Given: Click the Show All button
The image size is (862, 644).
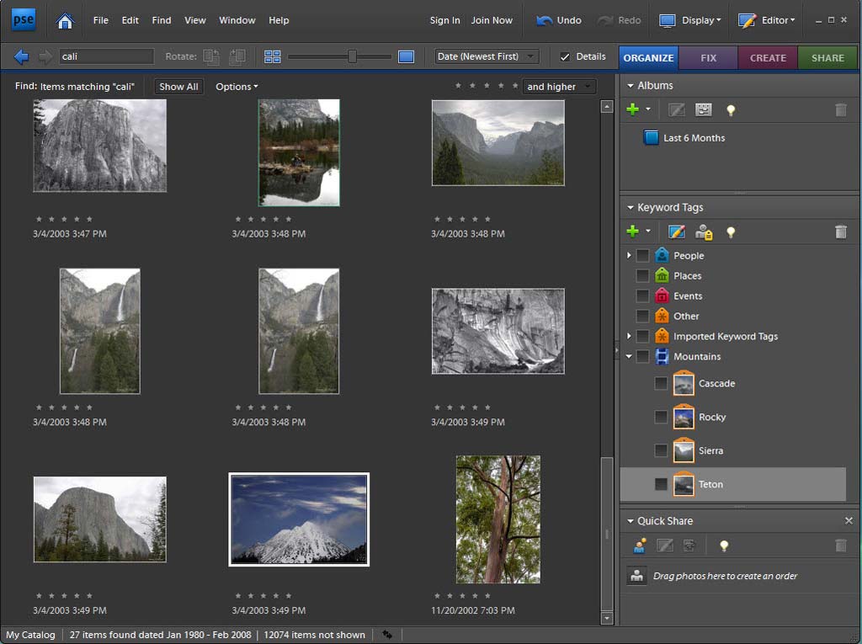Looking at the screenshot, I should point(178,86).
